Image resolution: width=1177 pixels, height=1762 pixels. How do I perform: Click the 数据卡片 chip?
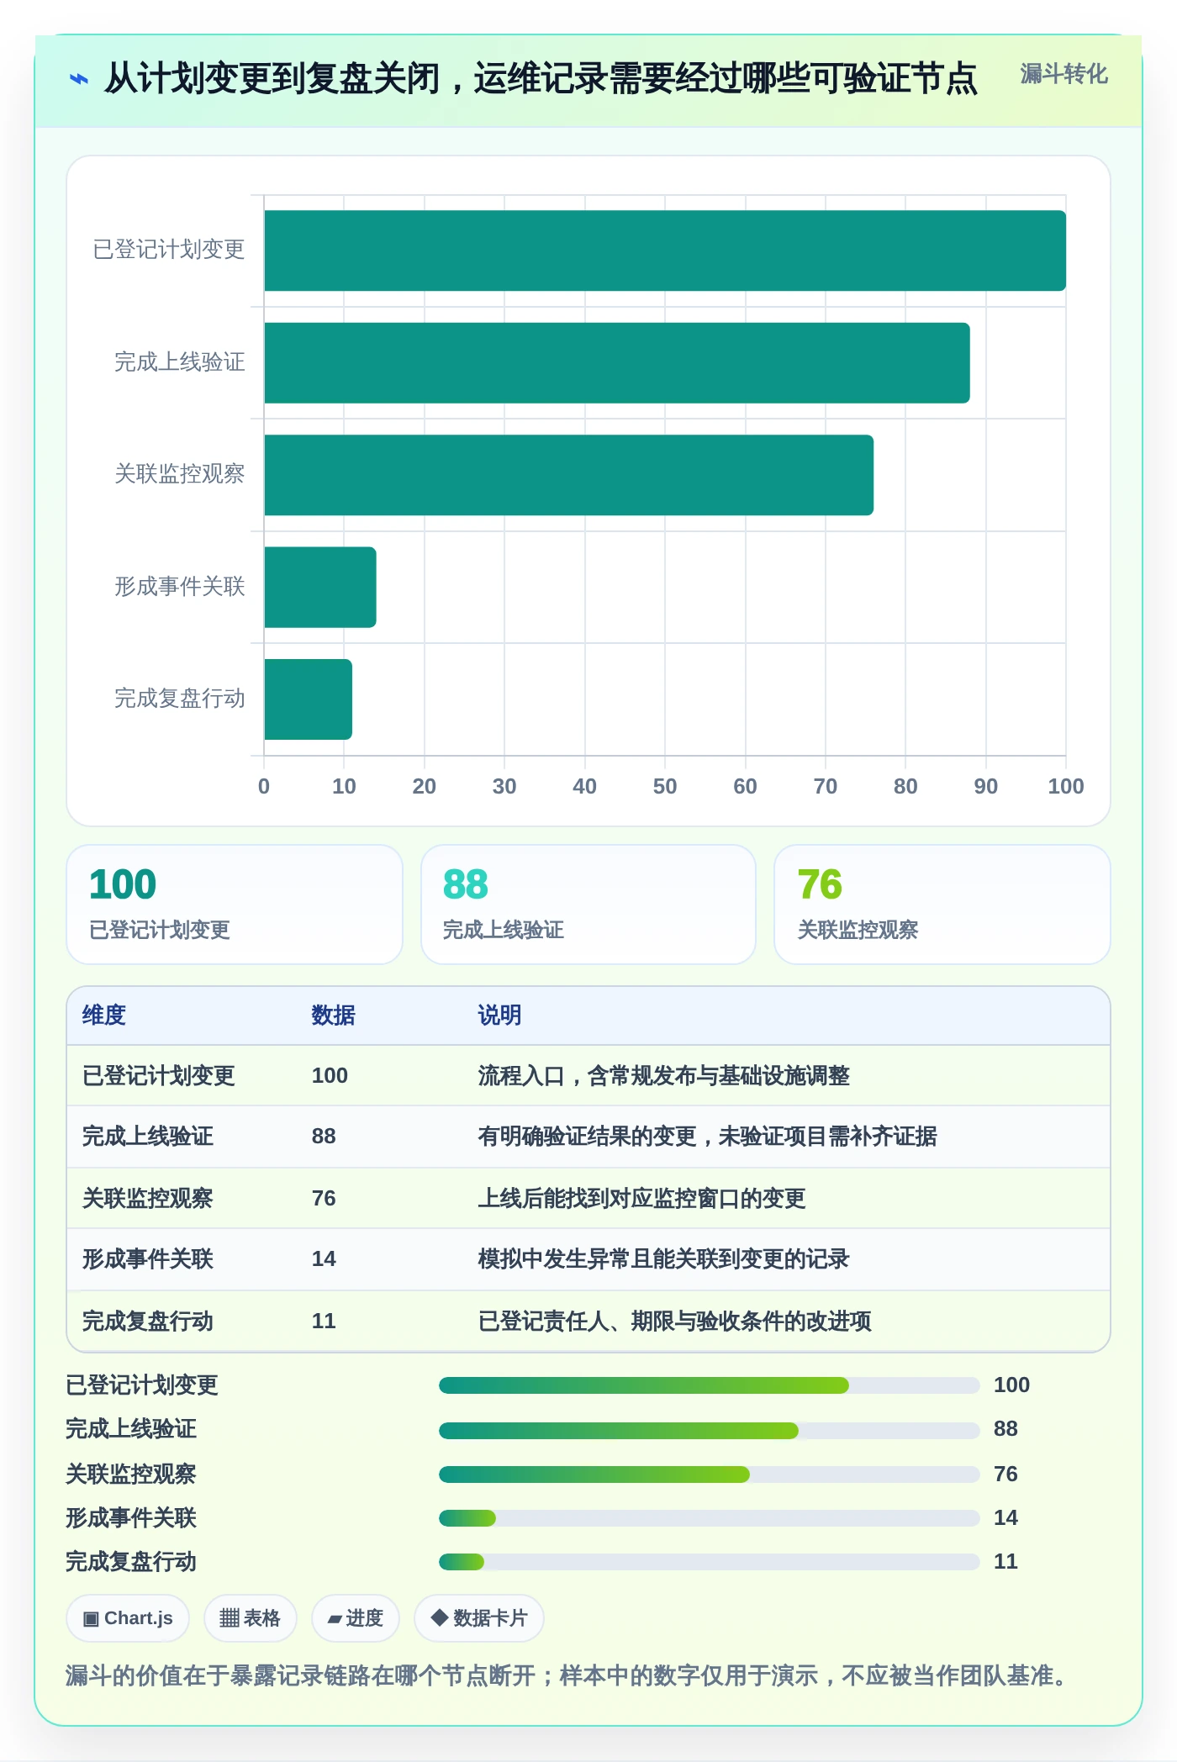(x=478, y=1618)
